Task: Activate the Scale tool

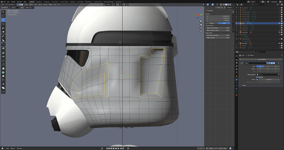Action: (x=3, y=28)
